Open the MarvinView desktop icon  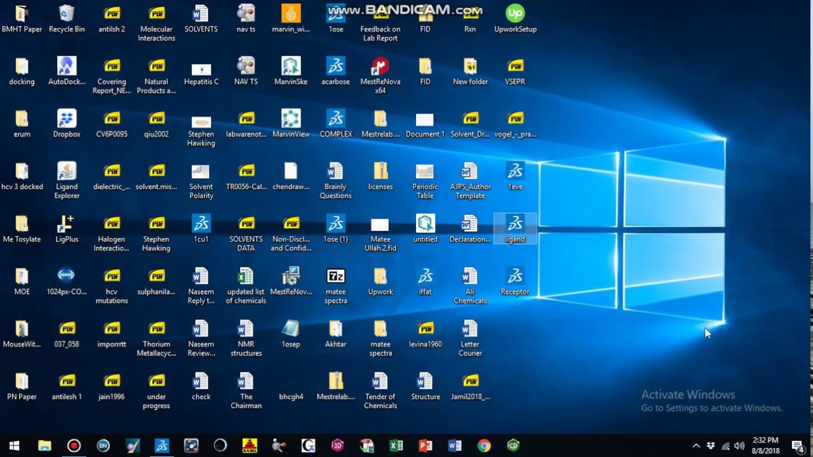coord(291,124)
